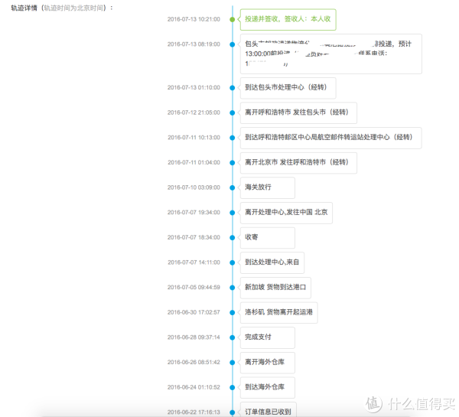Click the dot beside 洛杉矶 货物离开起运港
Image resolution: width=459 pixels, height=417 pixels.
(233, 312)
